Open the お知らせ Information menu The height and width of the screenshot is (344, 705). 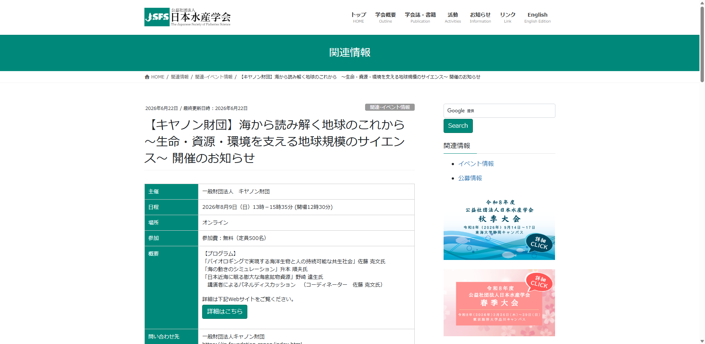pyautogui.click(x=480, y=17)
